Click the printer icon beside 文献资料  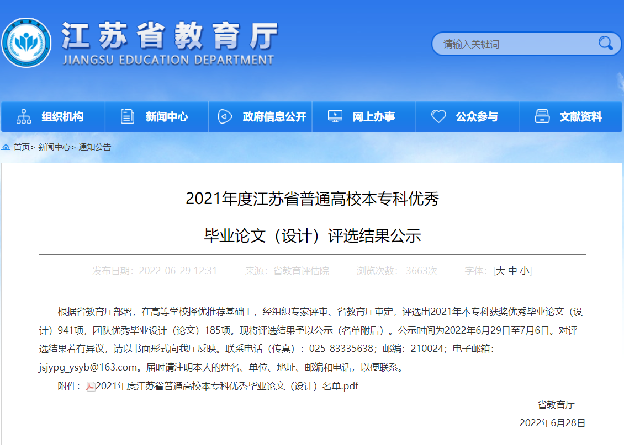[x=542, y=116]
